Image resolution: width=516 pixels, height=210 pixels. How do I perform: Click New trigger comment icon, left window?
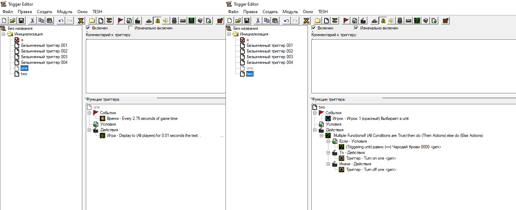point(109,21)
